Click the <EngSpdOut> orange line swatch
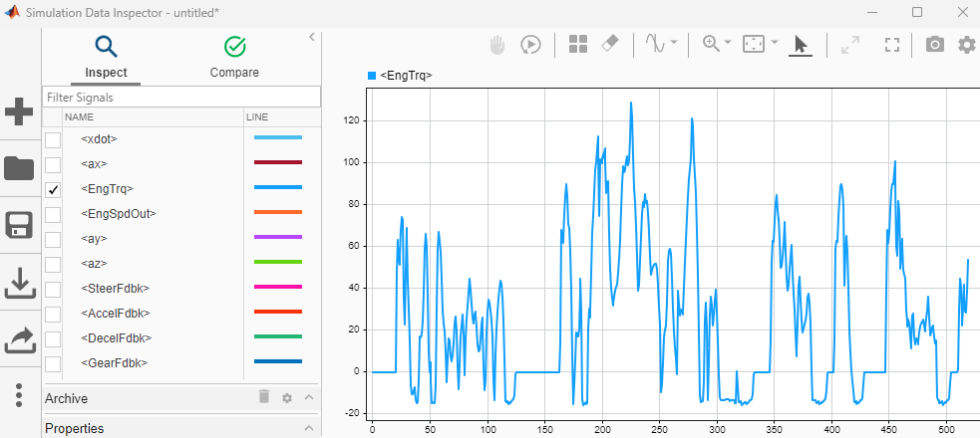The height and width of the screenshot is (438, 980). coord(278,213)
